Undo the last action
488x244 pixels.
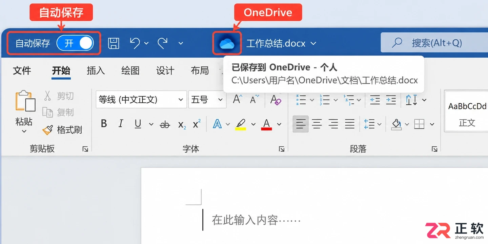(x=135, y=43)
